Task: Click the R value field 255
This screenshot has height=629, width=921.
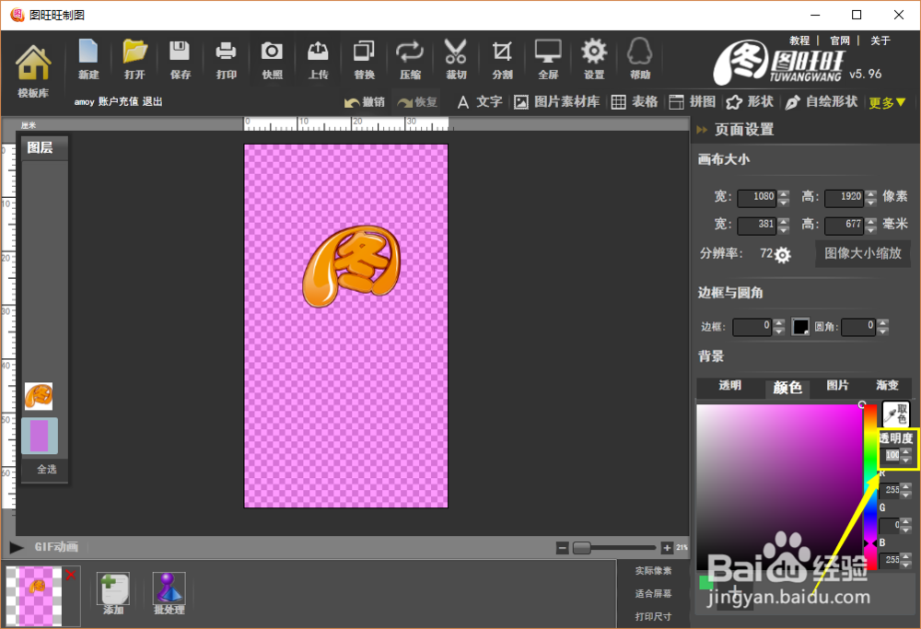Action: (891, 490)
